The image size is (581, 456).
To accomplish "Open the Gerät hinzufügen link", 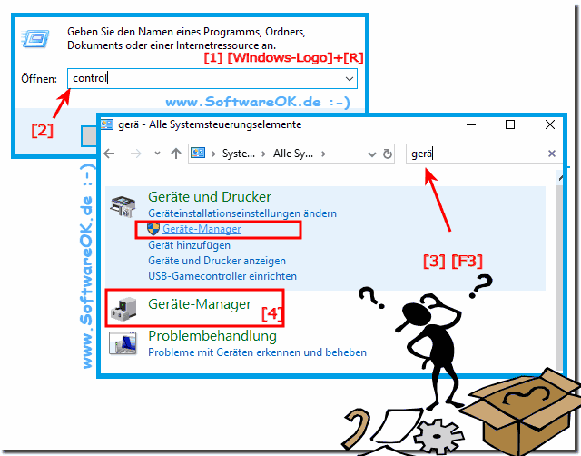I will (x=190, y=245).
